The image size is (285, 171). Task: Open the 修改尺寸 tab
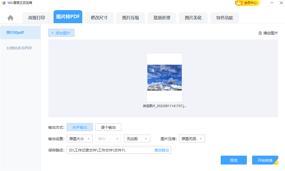(x=99, y=18)
